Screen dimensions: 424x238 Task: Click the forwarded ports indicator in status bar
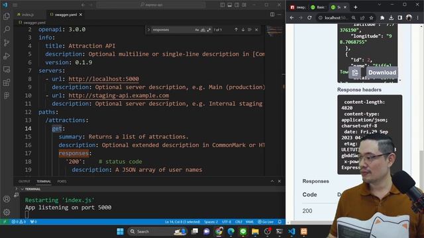(x=34, y=222)
